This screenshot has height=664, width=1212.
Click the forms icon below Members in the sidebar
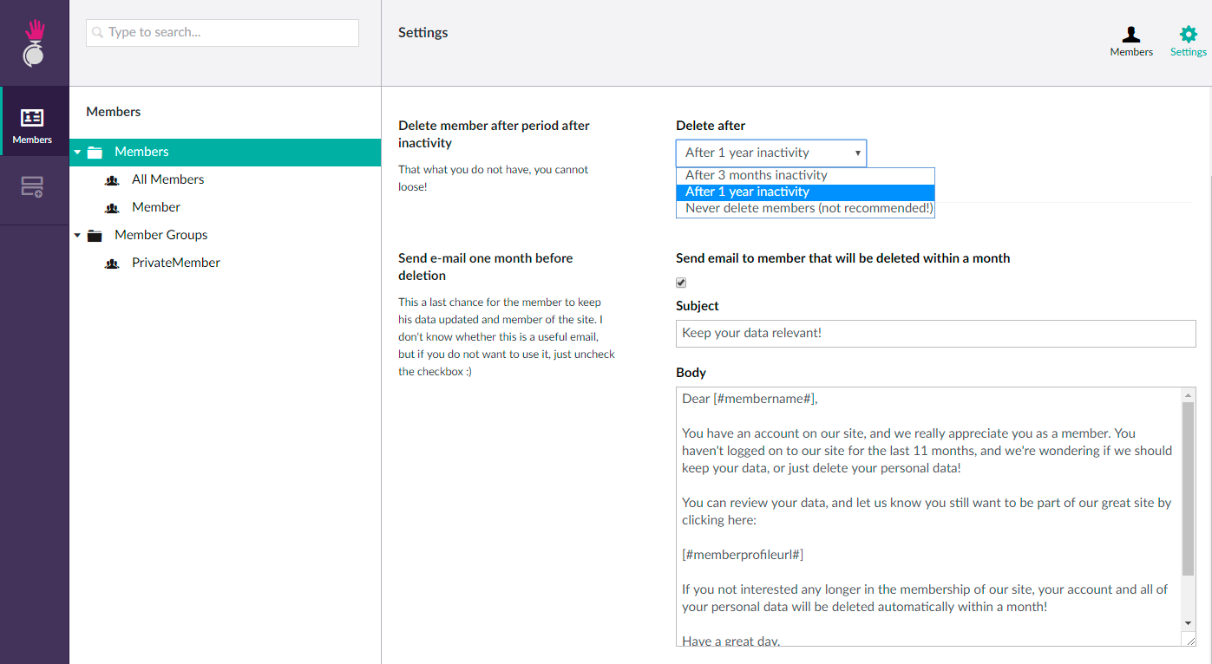[x=33, y=186]
